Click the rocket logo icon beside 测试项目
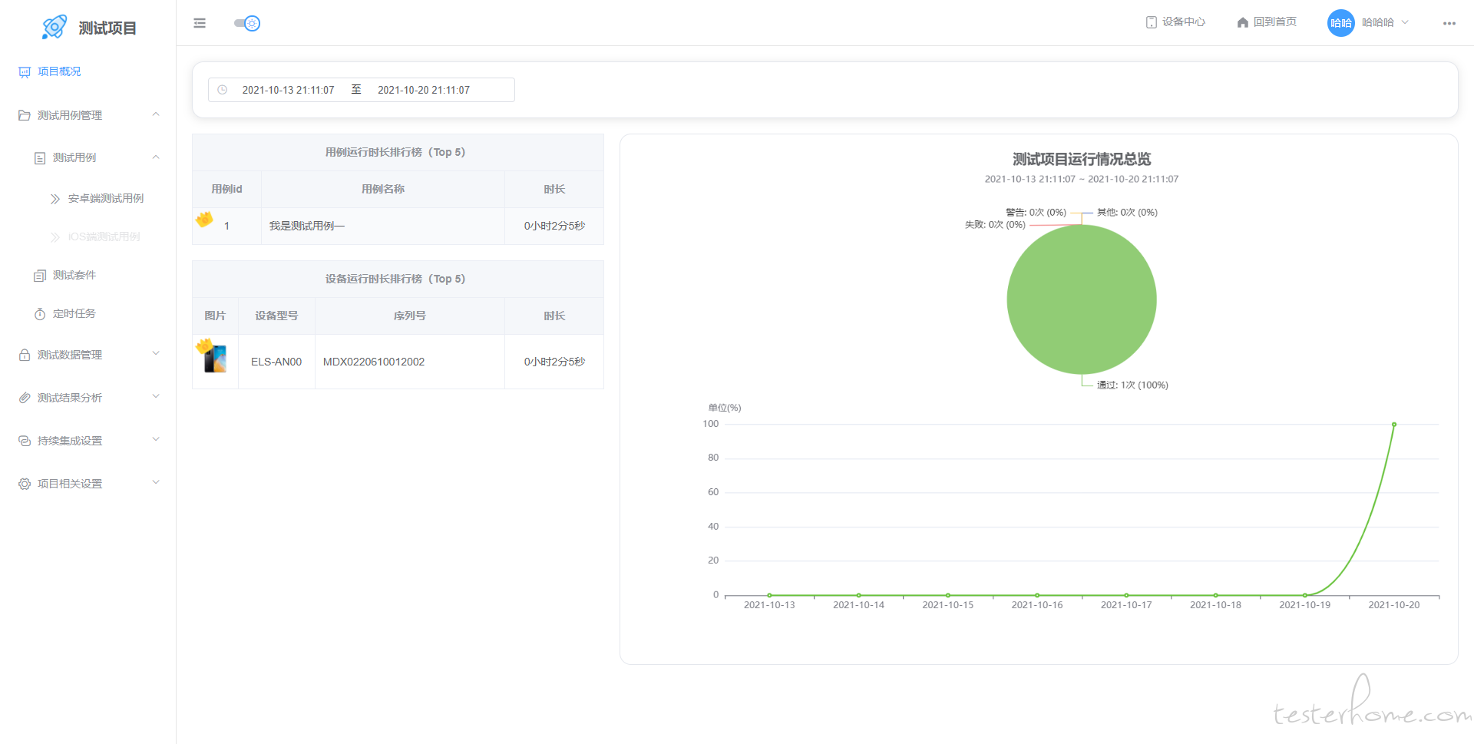Viewport: 1474px width, 744px height. click(54, 28)
